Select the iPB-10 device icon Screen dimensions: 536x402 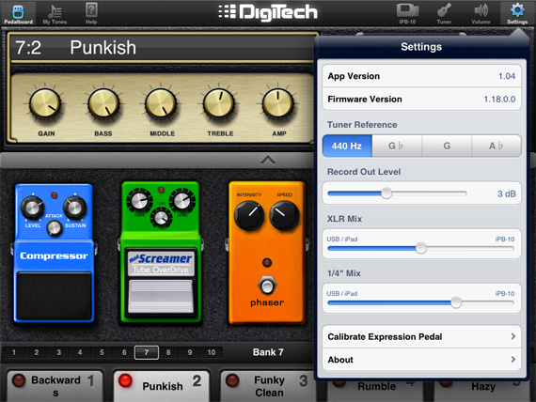coord(407,14)
